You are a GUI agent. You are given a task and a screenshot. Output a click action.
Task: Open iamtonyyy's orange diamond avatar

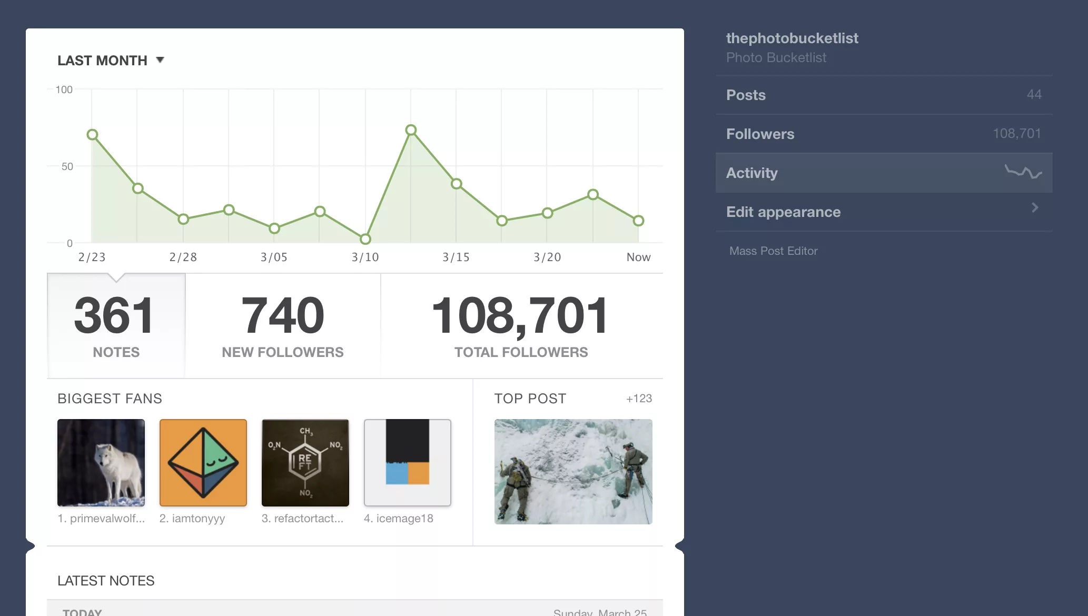pos(203,463)
